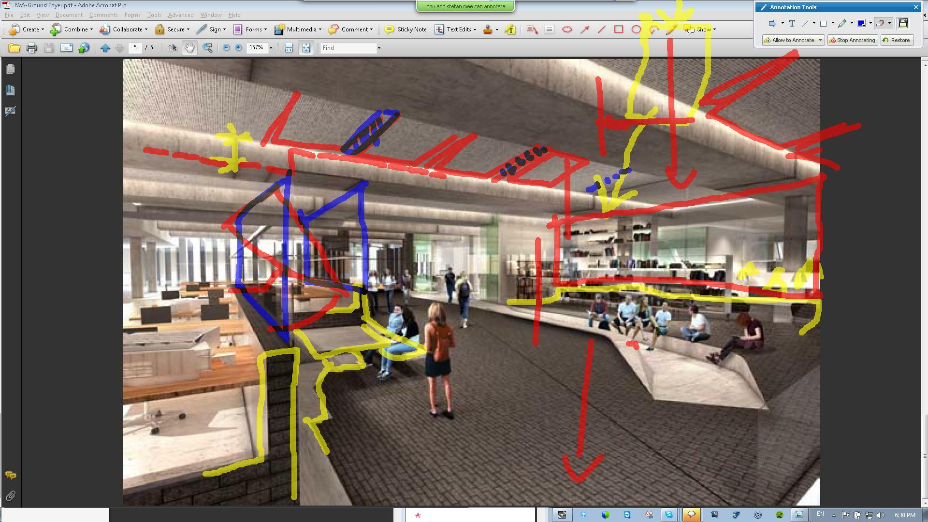Select the text T tool in Annotation Tools
The width and height of the screenshot is (928, 522).
coord(792,23)
